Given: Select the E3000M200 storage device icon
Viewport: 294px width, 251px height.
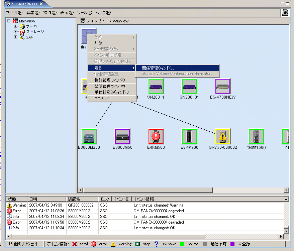Looking at the screenshot, I should click(89, 136).
